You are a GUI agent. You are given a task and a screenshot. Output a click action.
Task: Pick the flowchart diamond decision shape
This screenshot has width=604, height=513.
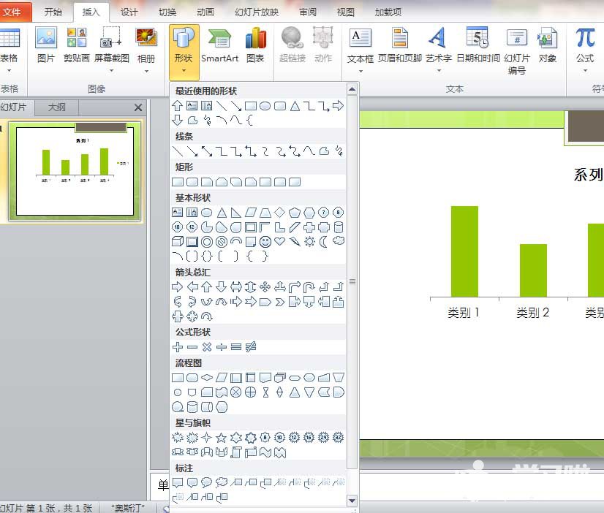tap(207, 378)
